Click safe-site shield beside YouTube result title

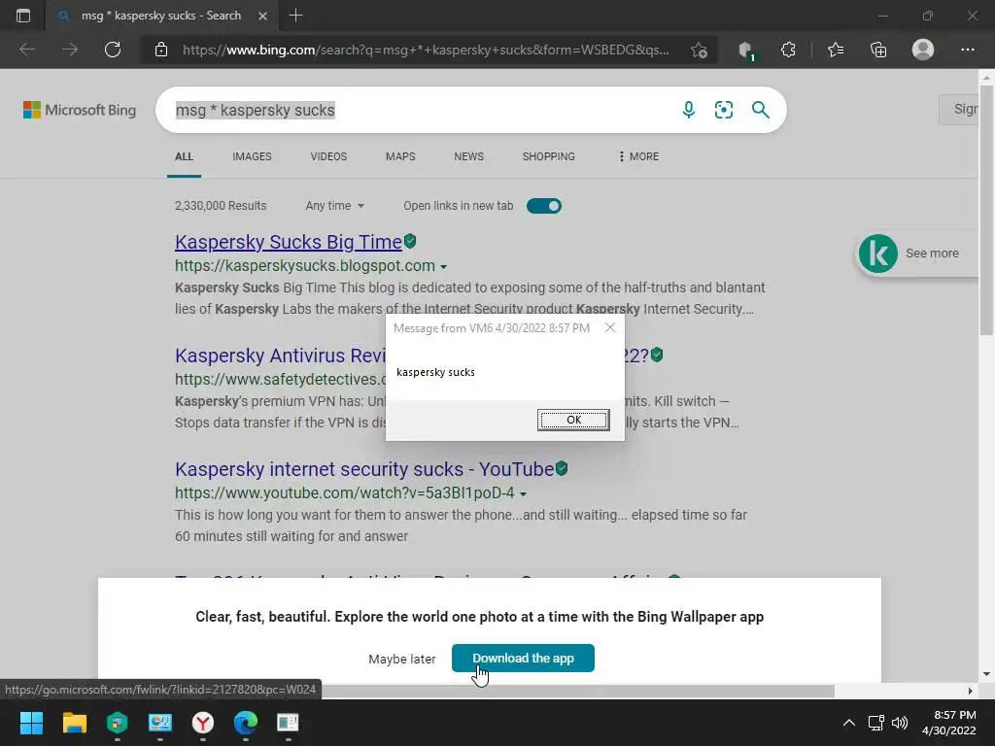(562, 468)
